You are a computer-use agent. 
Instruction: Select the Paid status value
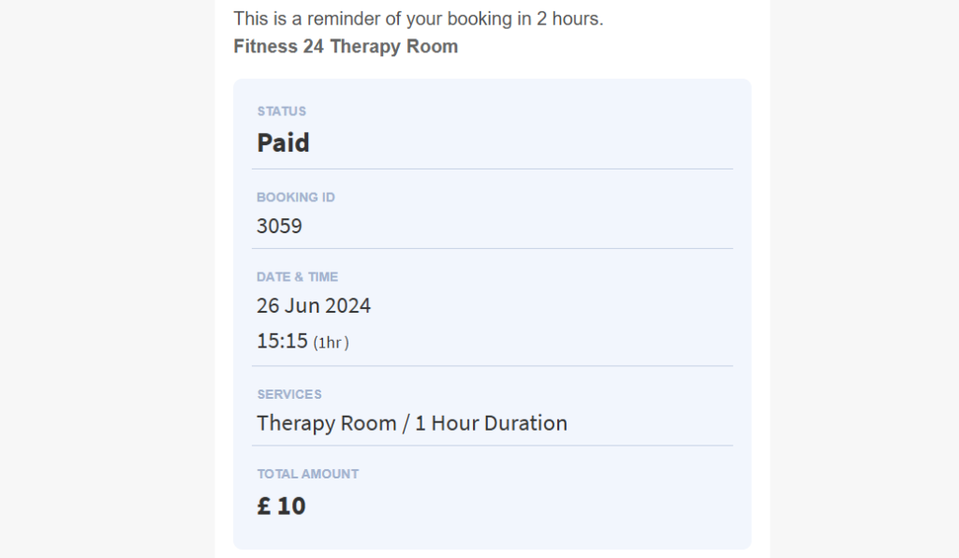(283, 142)
